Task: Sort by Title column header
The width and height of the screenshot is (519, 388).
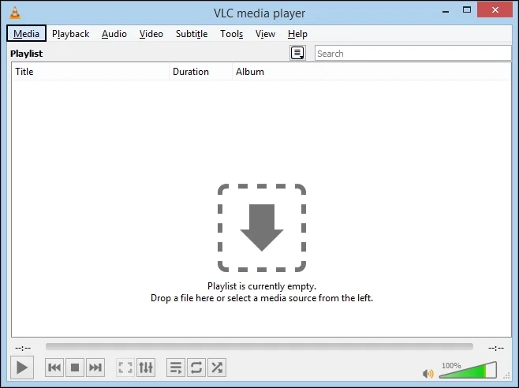Action: click(x=91, y=72)
